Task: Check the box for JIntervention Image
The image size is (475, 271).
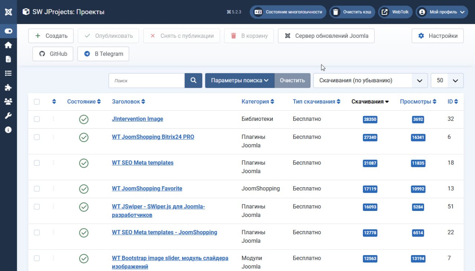Action: pos(37,119)
